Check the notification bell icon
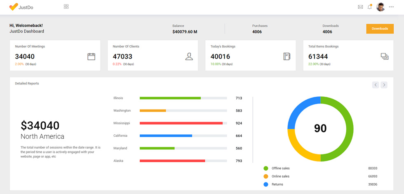The height and width of the screenshot is (194, 404). point(370,7)
